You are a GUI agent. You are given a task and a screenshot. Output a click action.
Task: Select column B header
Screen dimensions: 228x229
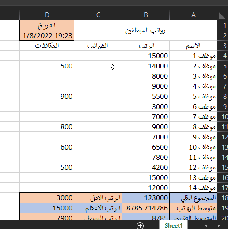[146, 15]
